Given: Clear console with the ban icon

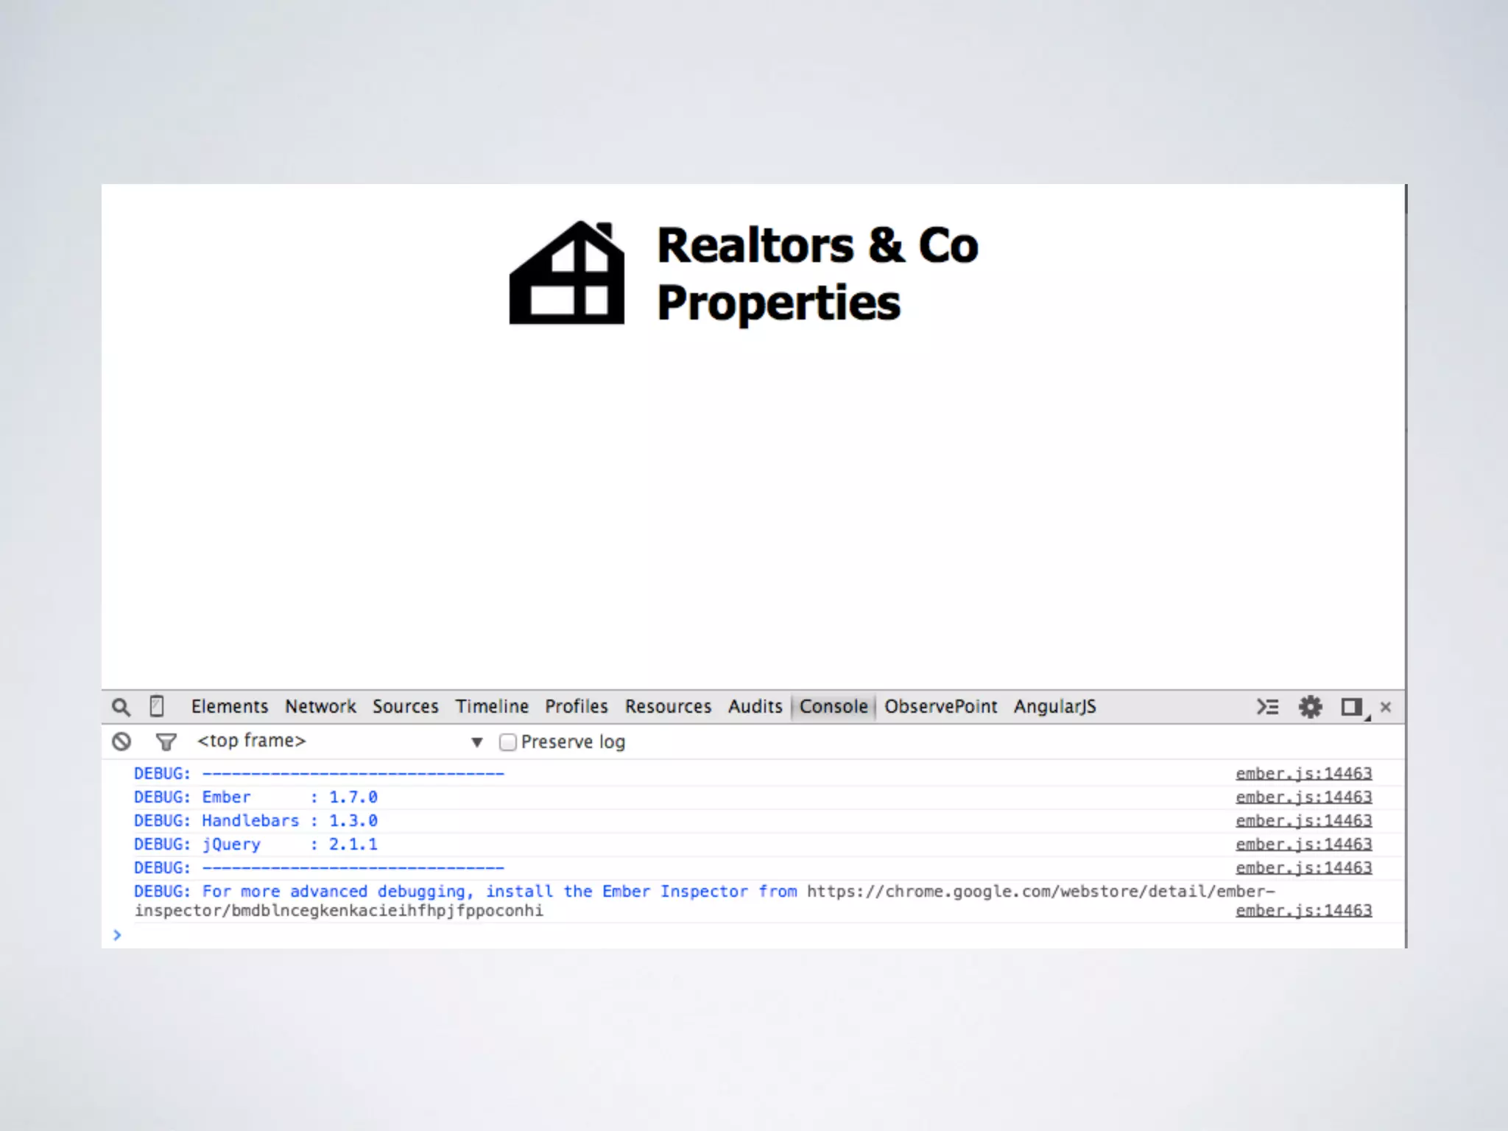Looking at the screenshot, I should pyautogui.click(x=121, y=741).
